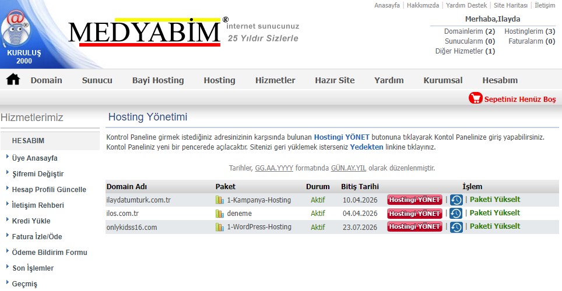Image resolution: width=562 pixels, height=291 pixels.
Task: Click package name 1-WordPress-Hosting
Action: [x=259, y=227]
